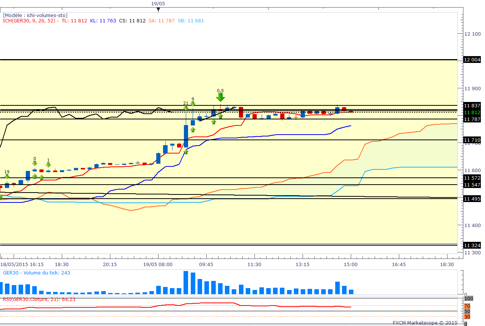Select the down arrow signal labeled 19
This screenshot has height=326, width=485.
click(7, 176)
